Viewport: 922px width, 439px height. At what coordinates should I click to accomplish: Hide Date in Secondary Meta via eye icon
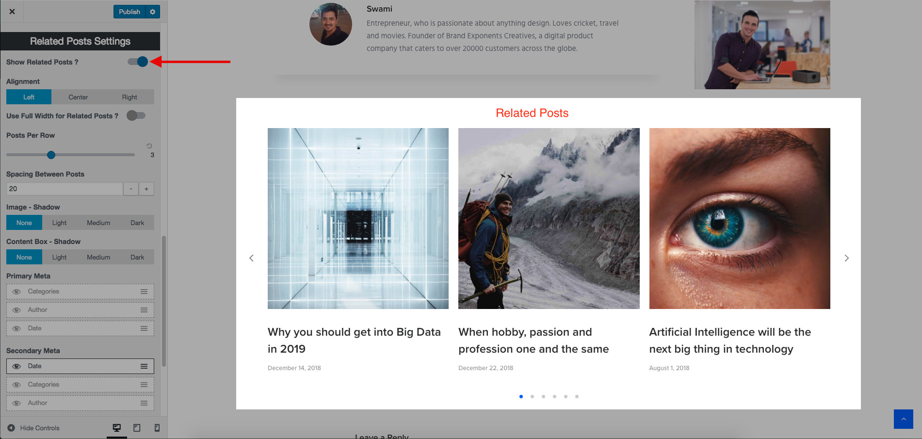click(16, 366)
